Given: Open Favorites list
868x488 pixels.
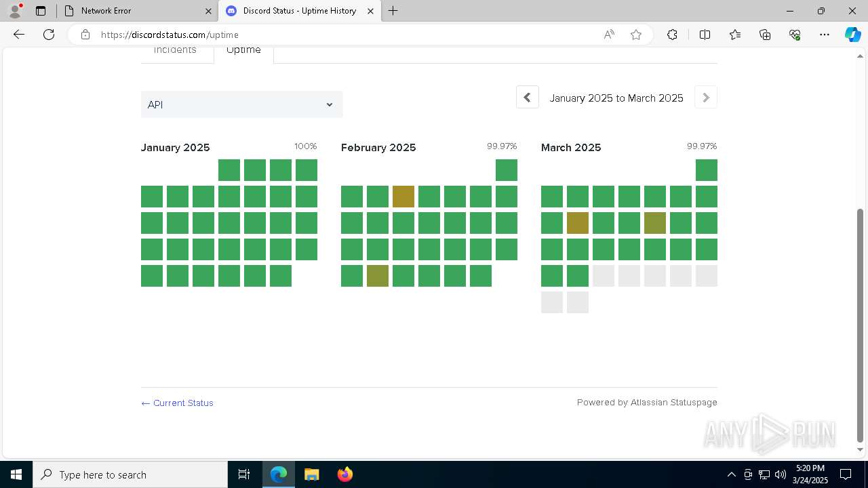Looking at the screenshot, I should pos(735,35).
